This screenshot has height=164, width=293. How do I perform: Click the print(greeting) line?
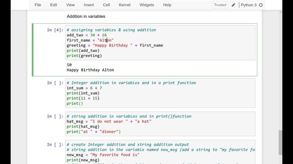pos(84,56)
